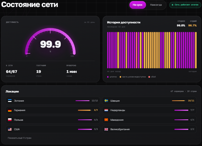The image size is (202, 146).
Task: Click the Sweden flag icon
Action: 106,101
